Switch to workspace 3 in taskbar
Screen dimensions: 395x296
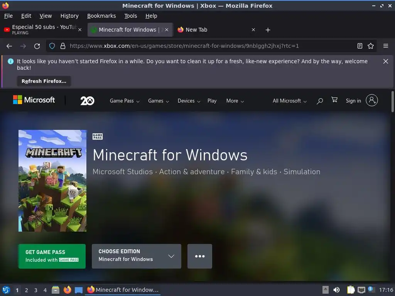tap(36, 290)
